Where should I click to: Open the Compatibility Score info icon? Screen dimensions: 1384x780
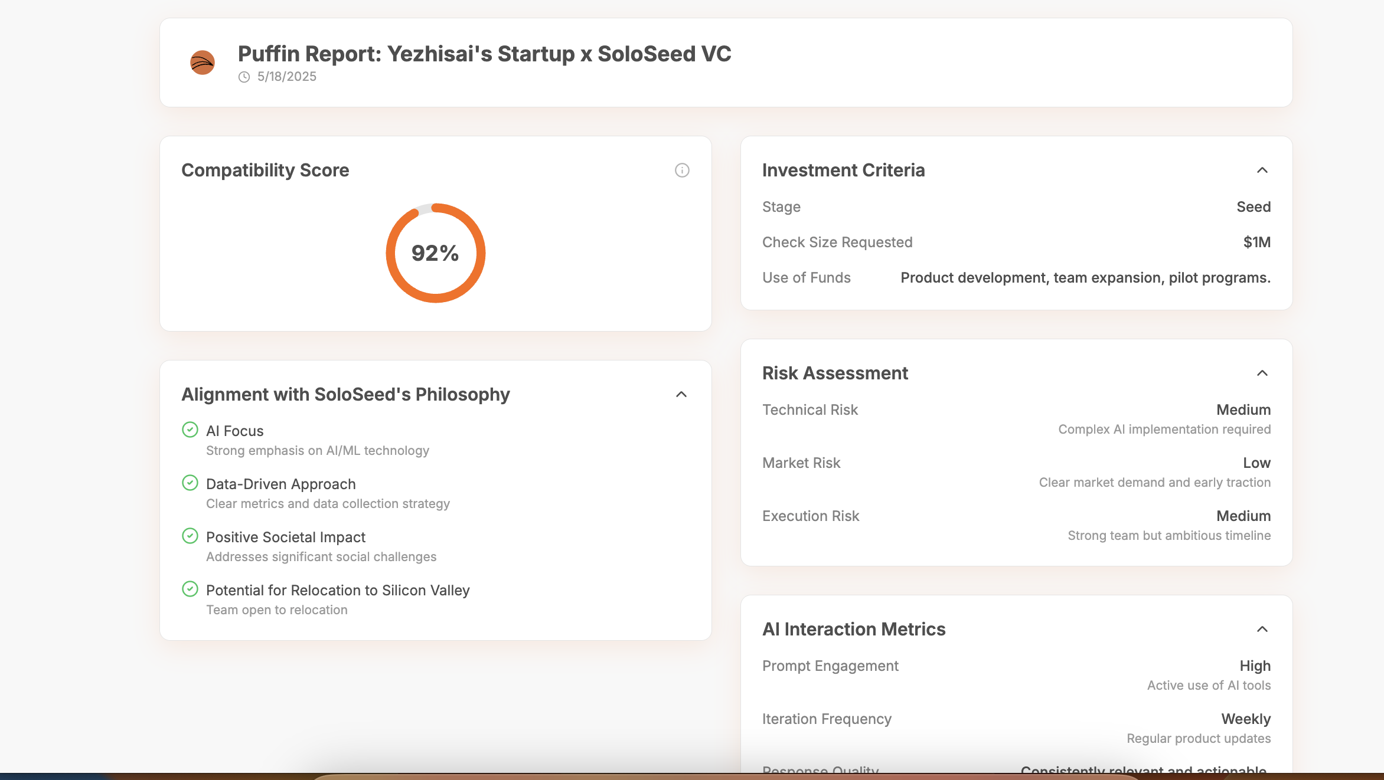tap(682, 171)
